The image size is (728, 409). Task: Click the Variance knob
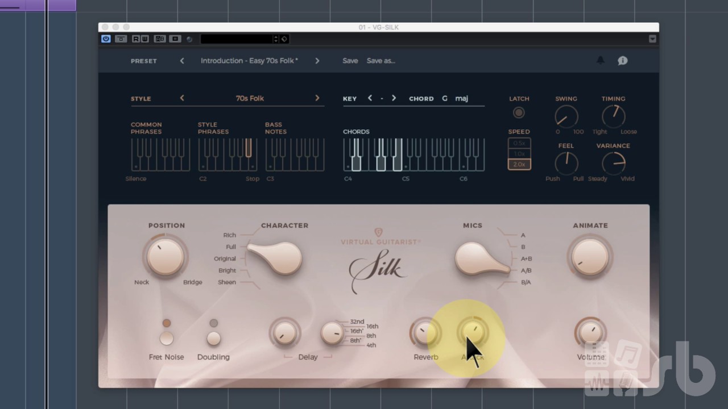click(x=613, y=164)
